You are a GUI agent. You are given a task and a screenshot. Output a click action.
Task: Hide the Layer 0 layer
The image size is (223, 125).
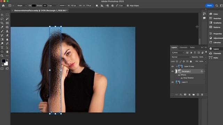pyautogui.click(x=172, y=82)
